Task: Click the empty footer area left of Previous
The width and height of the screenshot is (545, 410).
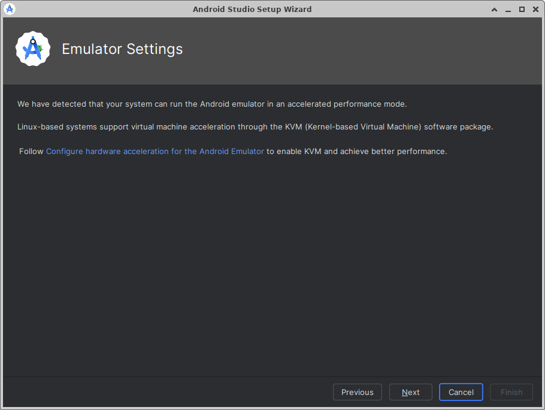Action: [x=168, y=392]
